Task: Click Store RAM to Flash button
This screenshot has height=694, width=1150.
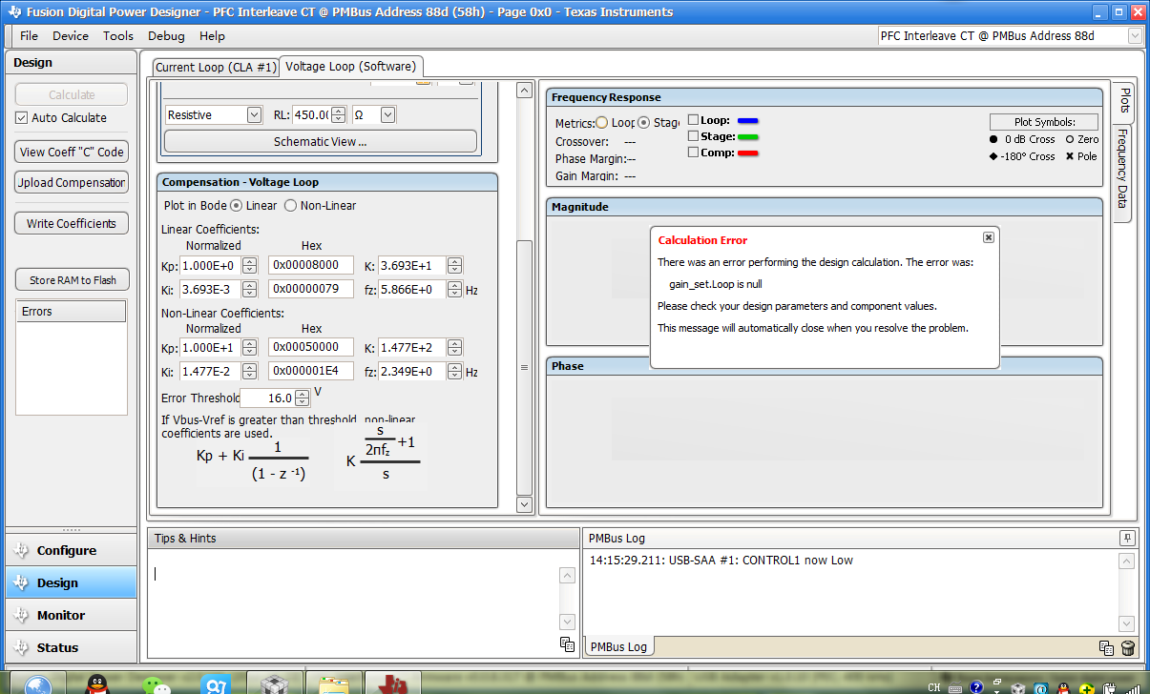Action: [72, 279]
